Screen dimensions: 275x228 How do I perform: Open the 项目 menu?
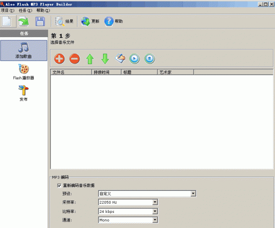point(7,11)
